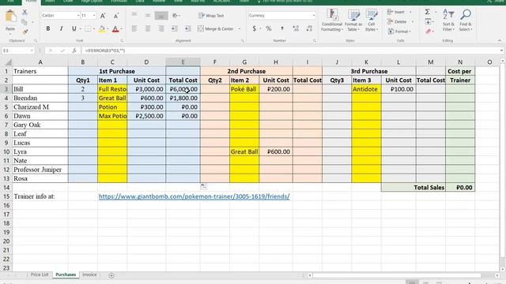
Task: Align text right
Action: 161,28
